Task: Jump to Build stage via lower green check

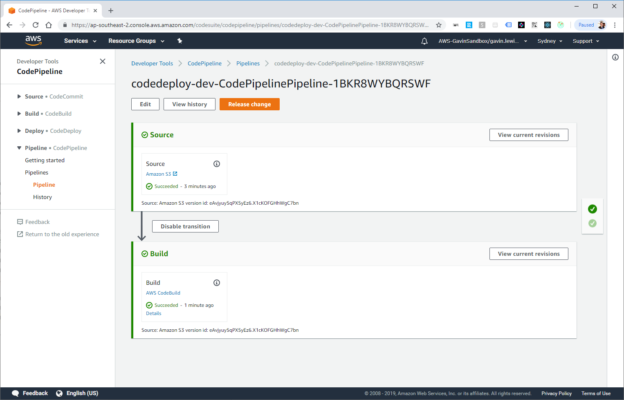Action: coord(593,223)
